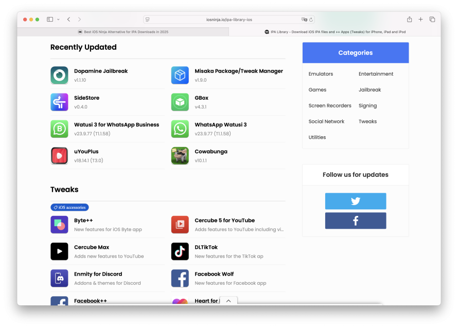Toggle the Safari sidebar icon

pos(50,19)
